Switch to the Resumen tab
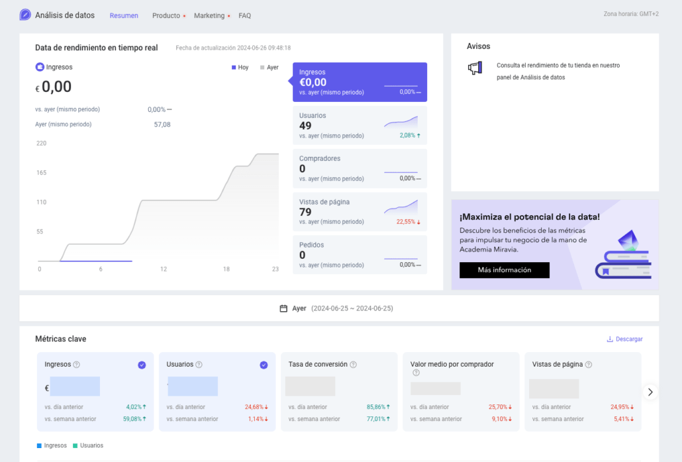The image size is (682, 462). (124, 15)
